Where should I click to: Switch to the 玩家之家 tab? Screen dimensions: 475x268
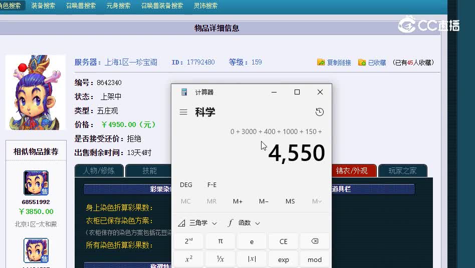pos(402,170)
